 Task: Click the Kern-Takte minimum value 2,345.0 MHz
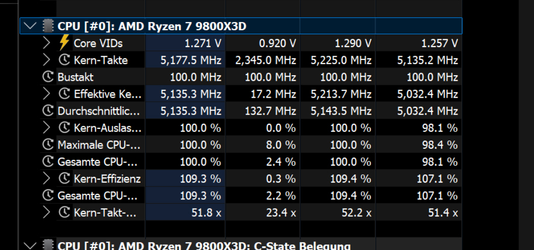click(265, 60)
